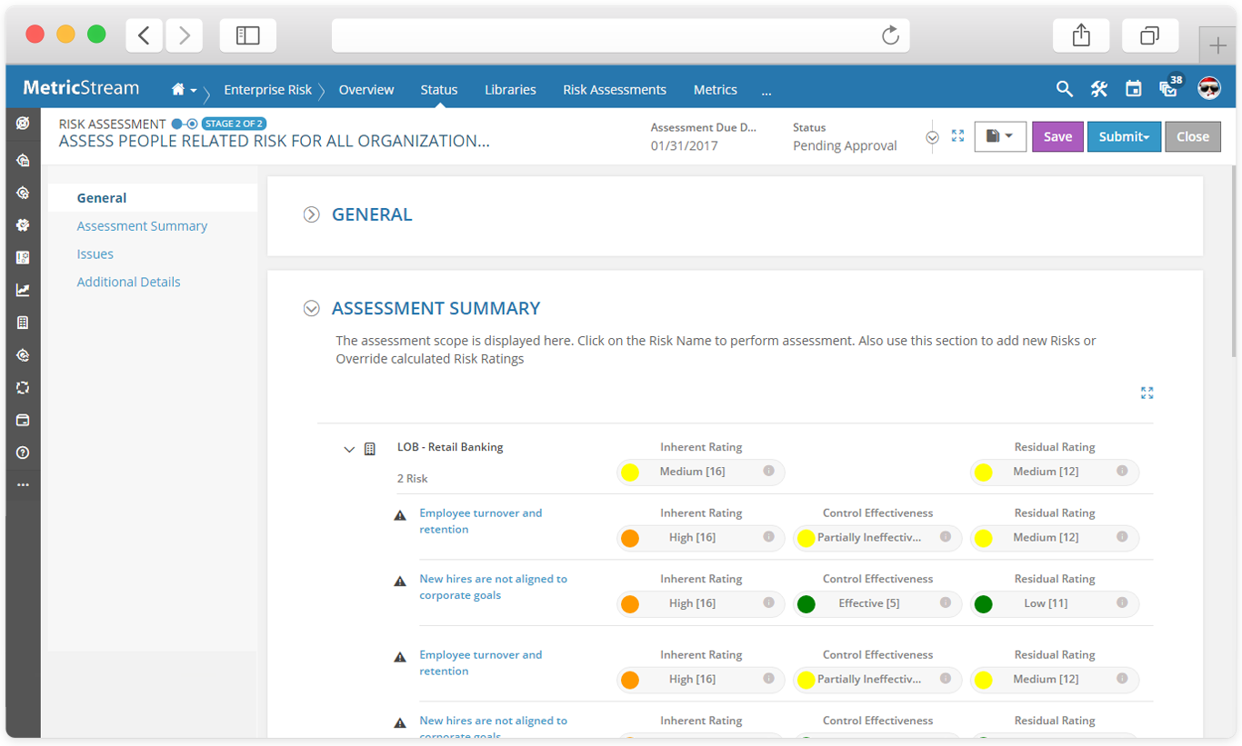Expand Assessment Summary to fullscreen view
Viewport: 1242px width, 746px height.
(x=1147, y=393)
